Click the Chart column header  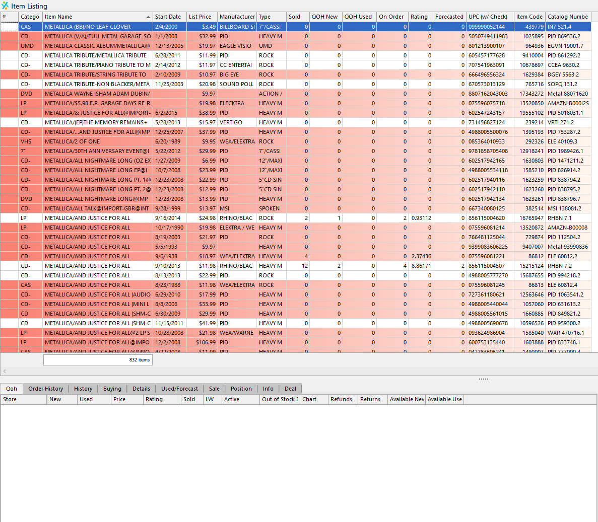(314, 399)
